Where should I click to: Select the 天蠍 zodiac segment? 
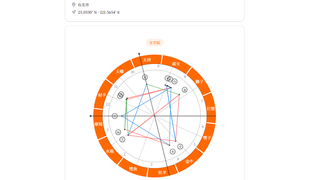coord(120,72)
